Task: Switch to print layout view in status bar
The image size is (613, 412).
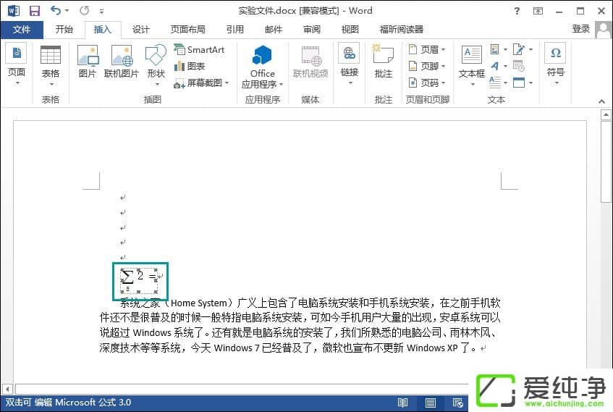Action: pyautogui.click(x=431, y=403)
